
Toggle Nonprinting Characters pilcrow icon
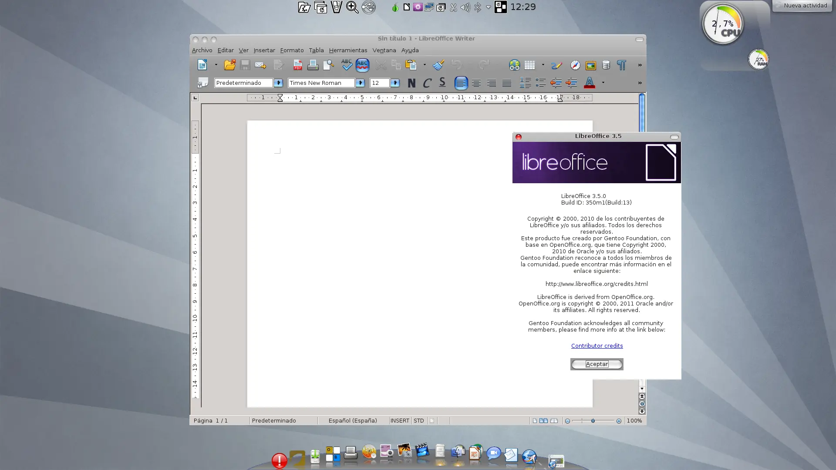click(x=621, y=65)
